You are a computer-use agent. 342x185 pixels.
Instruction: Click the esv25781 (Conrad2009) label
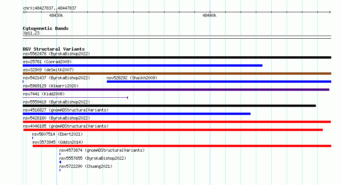pos(47,62)
